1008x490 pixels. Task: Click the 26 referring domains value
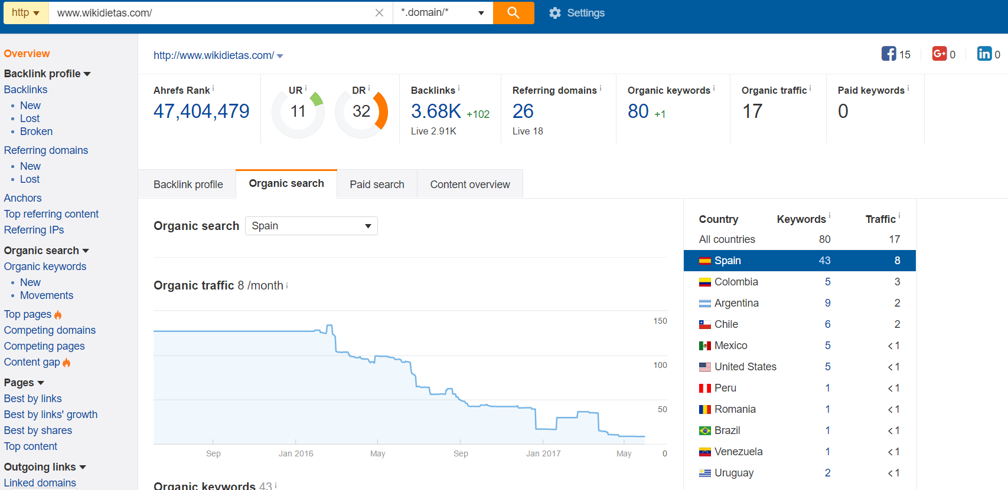[x=523, y=111]
